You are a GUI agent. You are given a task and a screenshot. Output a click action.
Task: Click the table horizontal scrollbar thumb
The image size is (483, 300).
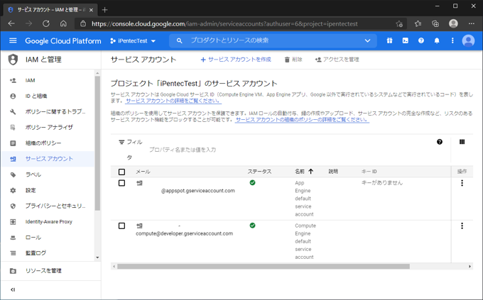(264, 266)
